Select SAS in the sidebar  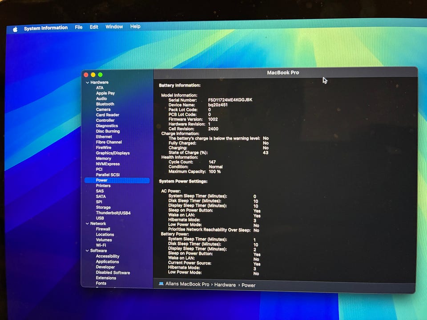tap(100, 191)
